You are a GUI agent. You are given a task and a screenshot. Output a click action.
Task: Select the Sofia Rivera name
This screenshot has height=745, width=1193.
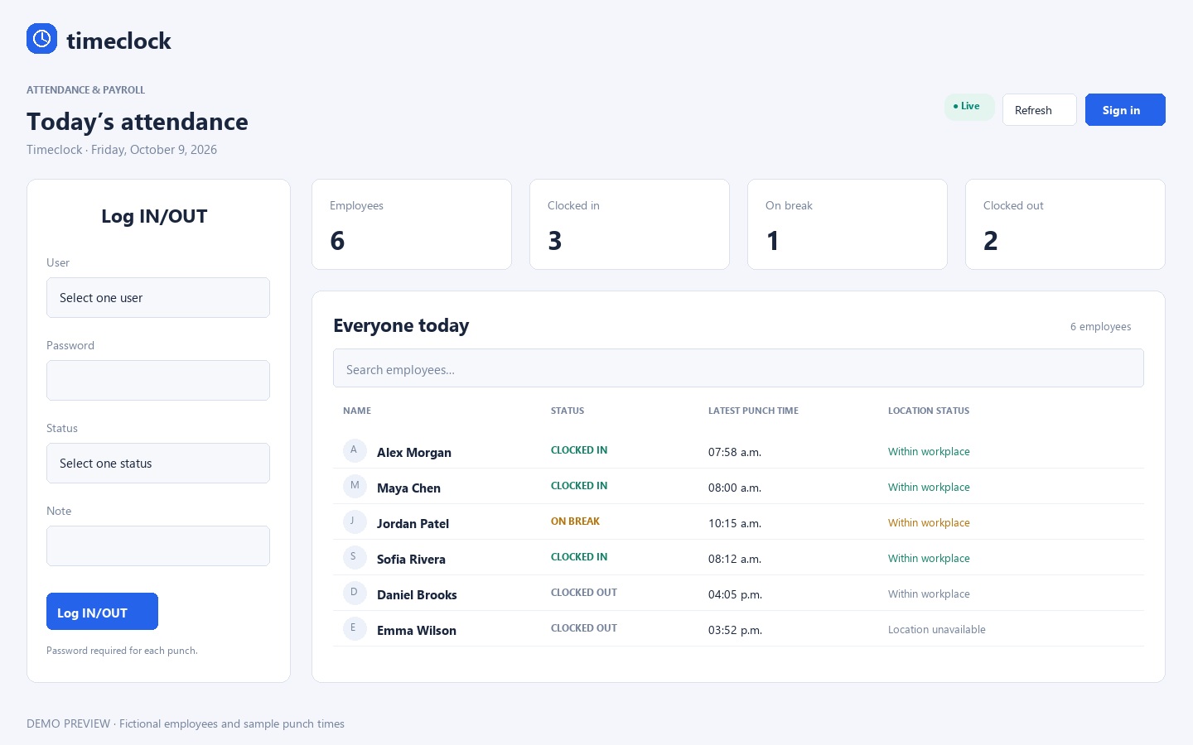click(411, 560)
